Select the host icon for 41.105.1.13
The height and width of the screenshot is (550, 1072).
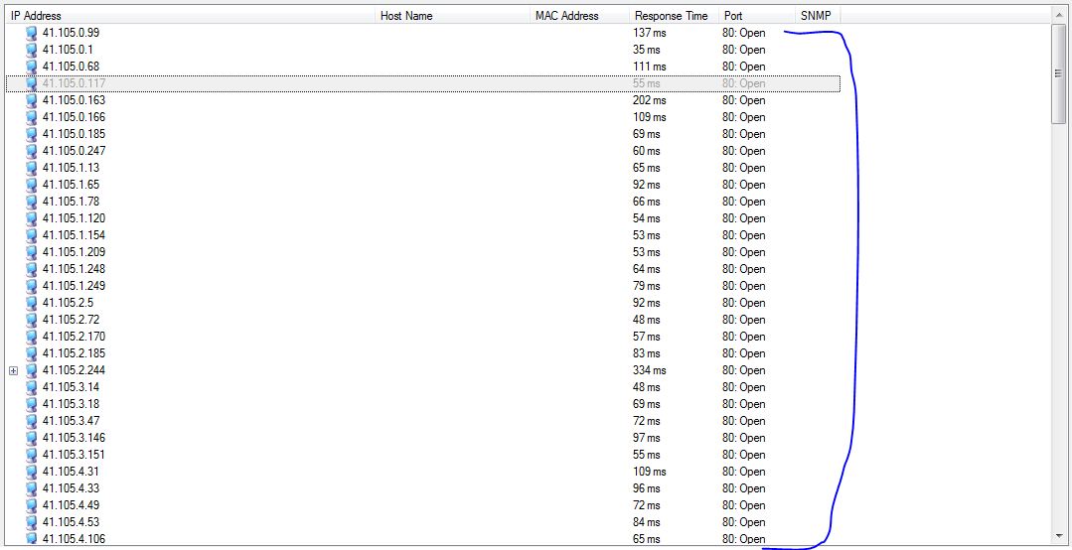[x=32, y=168]
